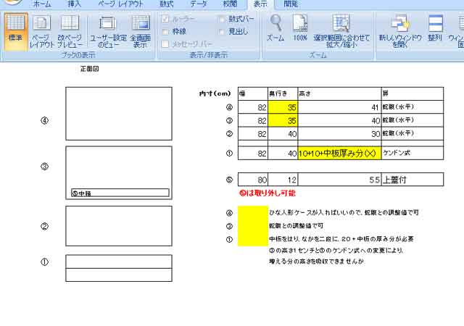Click Zoom to Selection (選択範囲に合わせて拡大/縮小)

tap(340, 31)
